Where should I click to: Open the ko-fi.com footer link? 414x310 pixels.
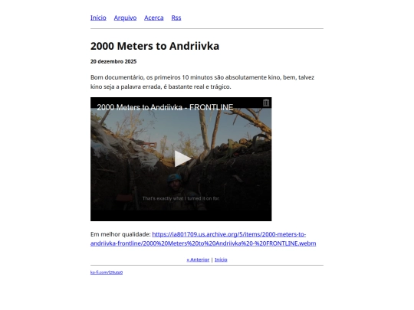(x=107, y=272)
